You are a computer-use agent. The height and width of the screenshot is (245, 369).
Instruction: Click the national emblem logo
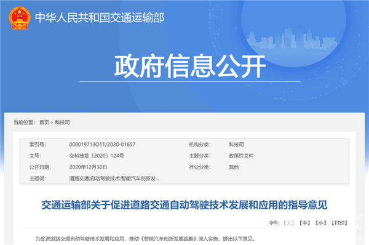pos(20,18)
